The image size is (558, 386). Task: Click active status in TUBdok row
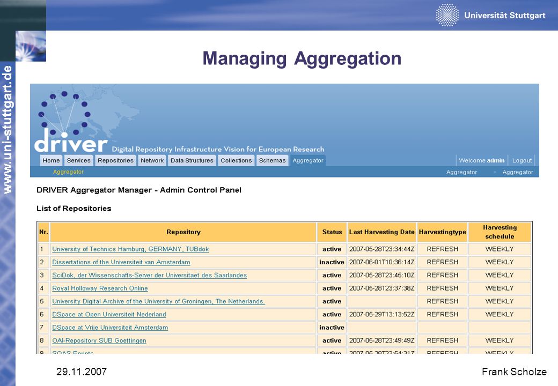[x=332, y=249]
